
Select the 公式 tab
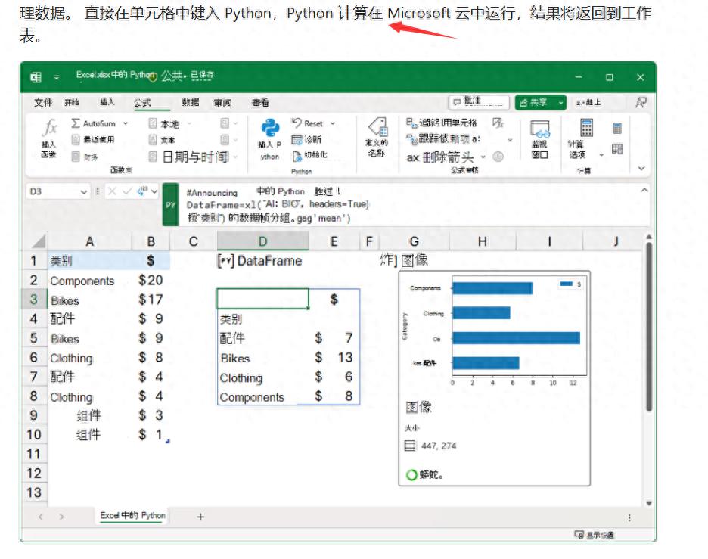click(143, 103)
